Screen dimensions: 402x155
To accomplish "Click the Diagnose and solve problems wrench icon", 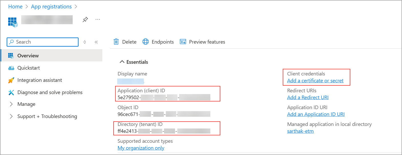I will 11,93.
